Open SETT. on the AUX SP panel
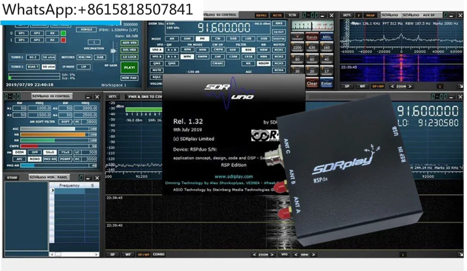The width and height of the screenshot is (467, 271). click(x=347, y=15)
